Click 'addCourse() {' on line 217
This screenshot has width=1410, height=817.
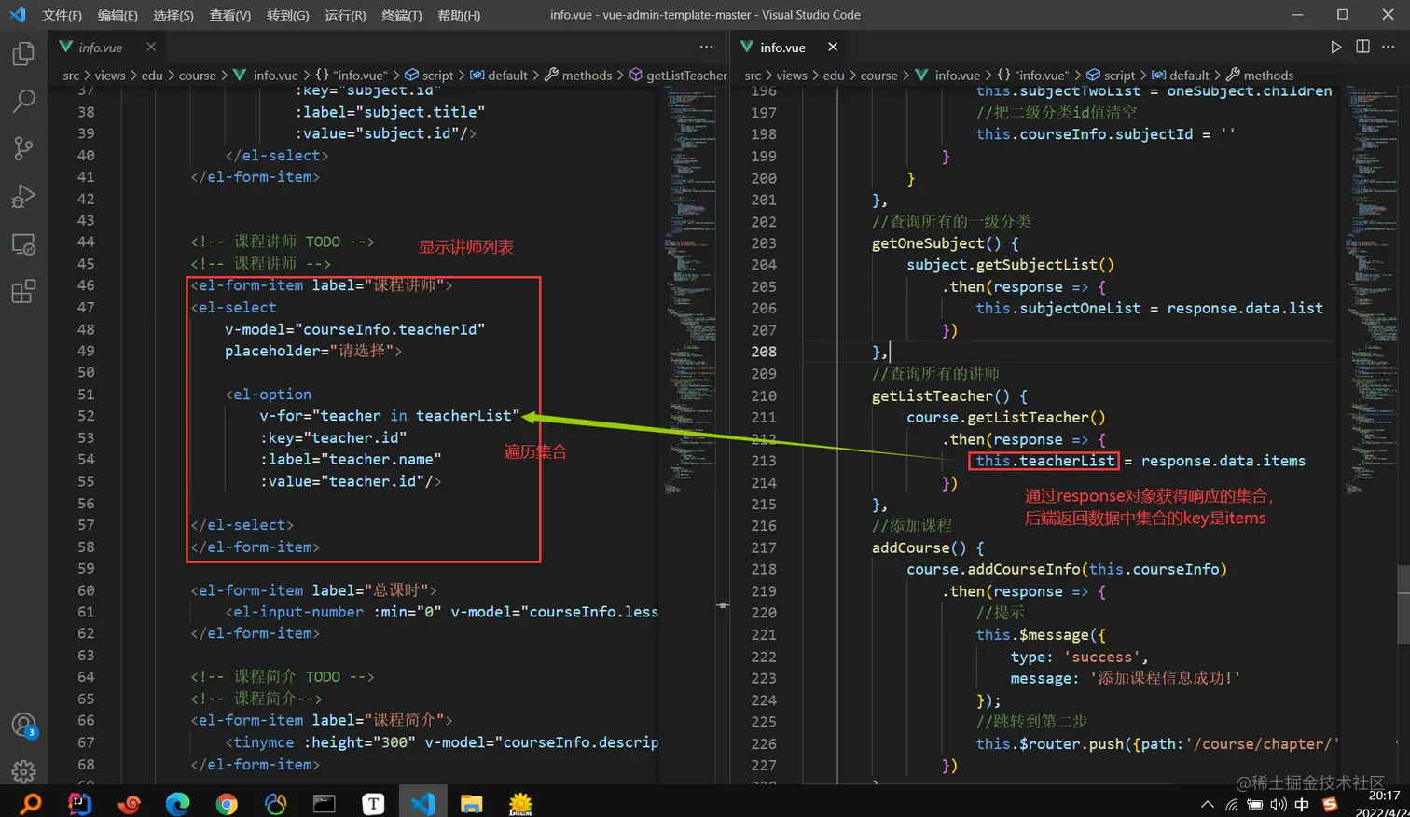928,547
